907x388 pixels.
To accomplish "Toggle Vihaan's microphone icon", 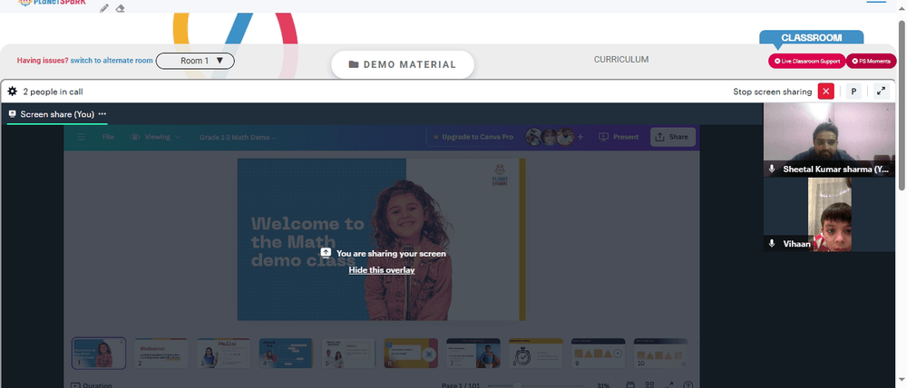I will [x=771, y=244].
